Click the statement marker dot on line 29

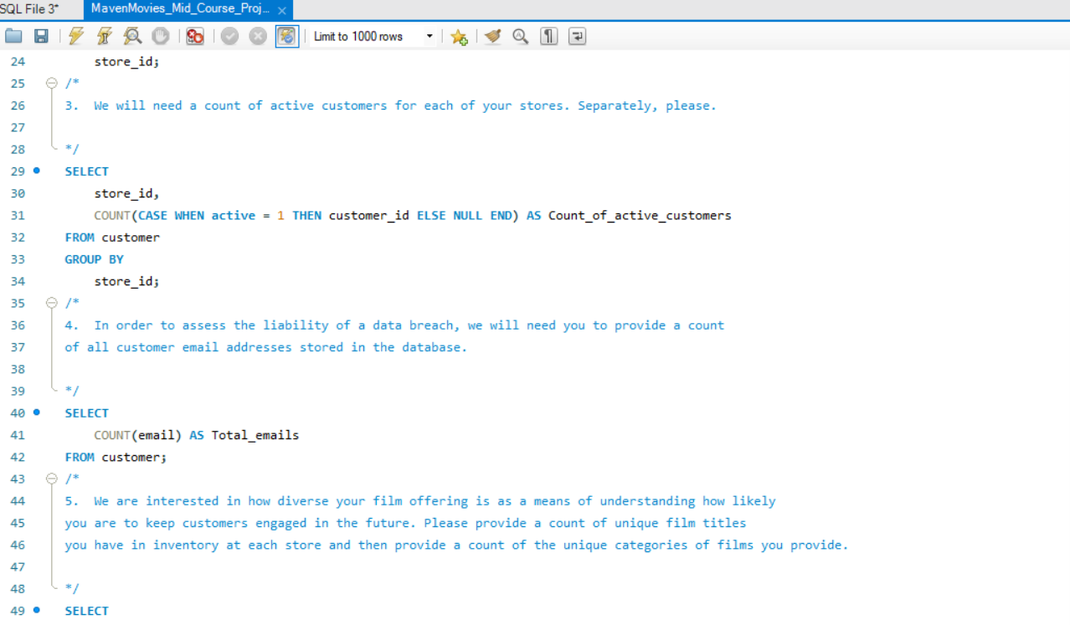(36, 171)
